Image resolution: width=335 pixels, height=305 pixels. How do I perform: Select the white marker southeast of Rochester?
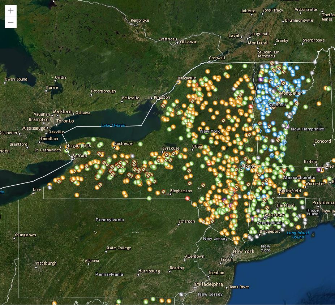tap(133, 156)
